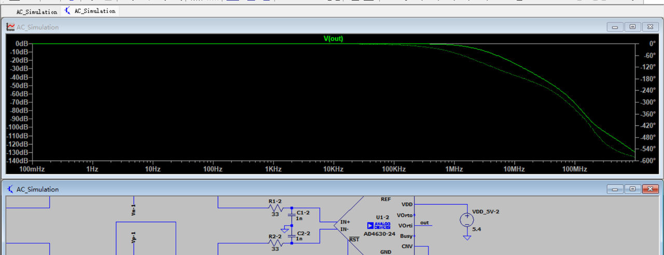The width and height of the screenshot is (664, 255).
Task: Click the plot window's title bar icon
Action: coord(10,27)
